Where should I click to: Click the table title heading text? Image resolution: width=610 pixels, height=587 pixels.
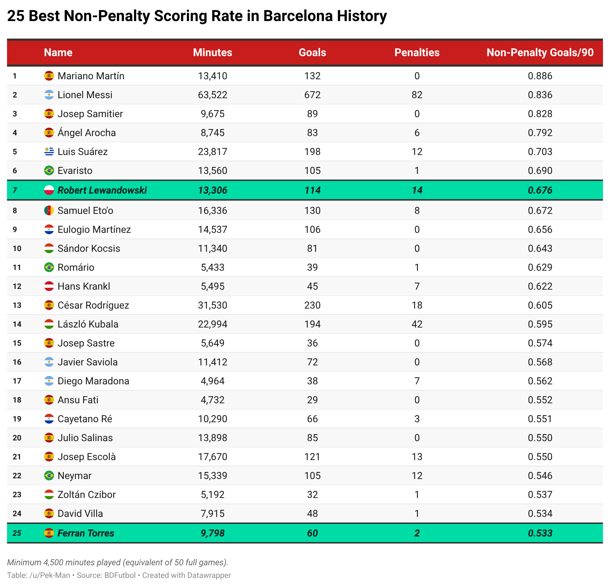pos(197,16)
